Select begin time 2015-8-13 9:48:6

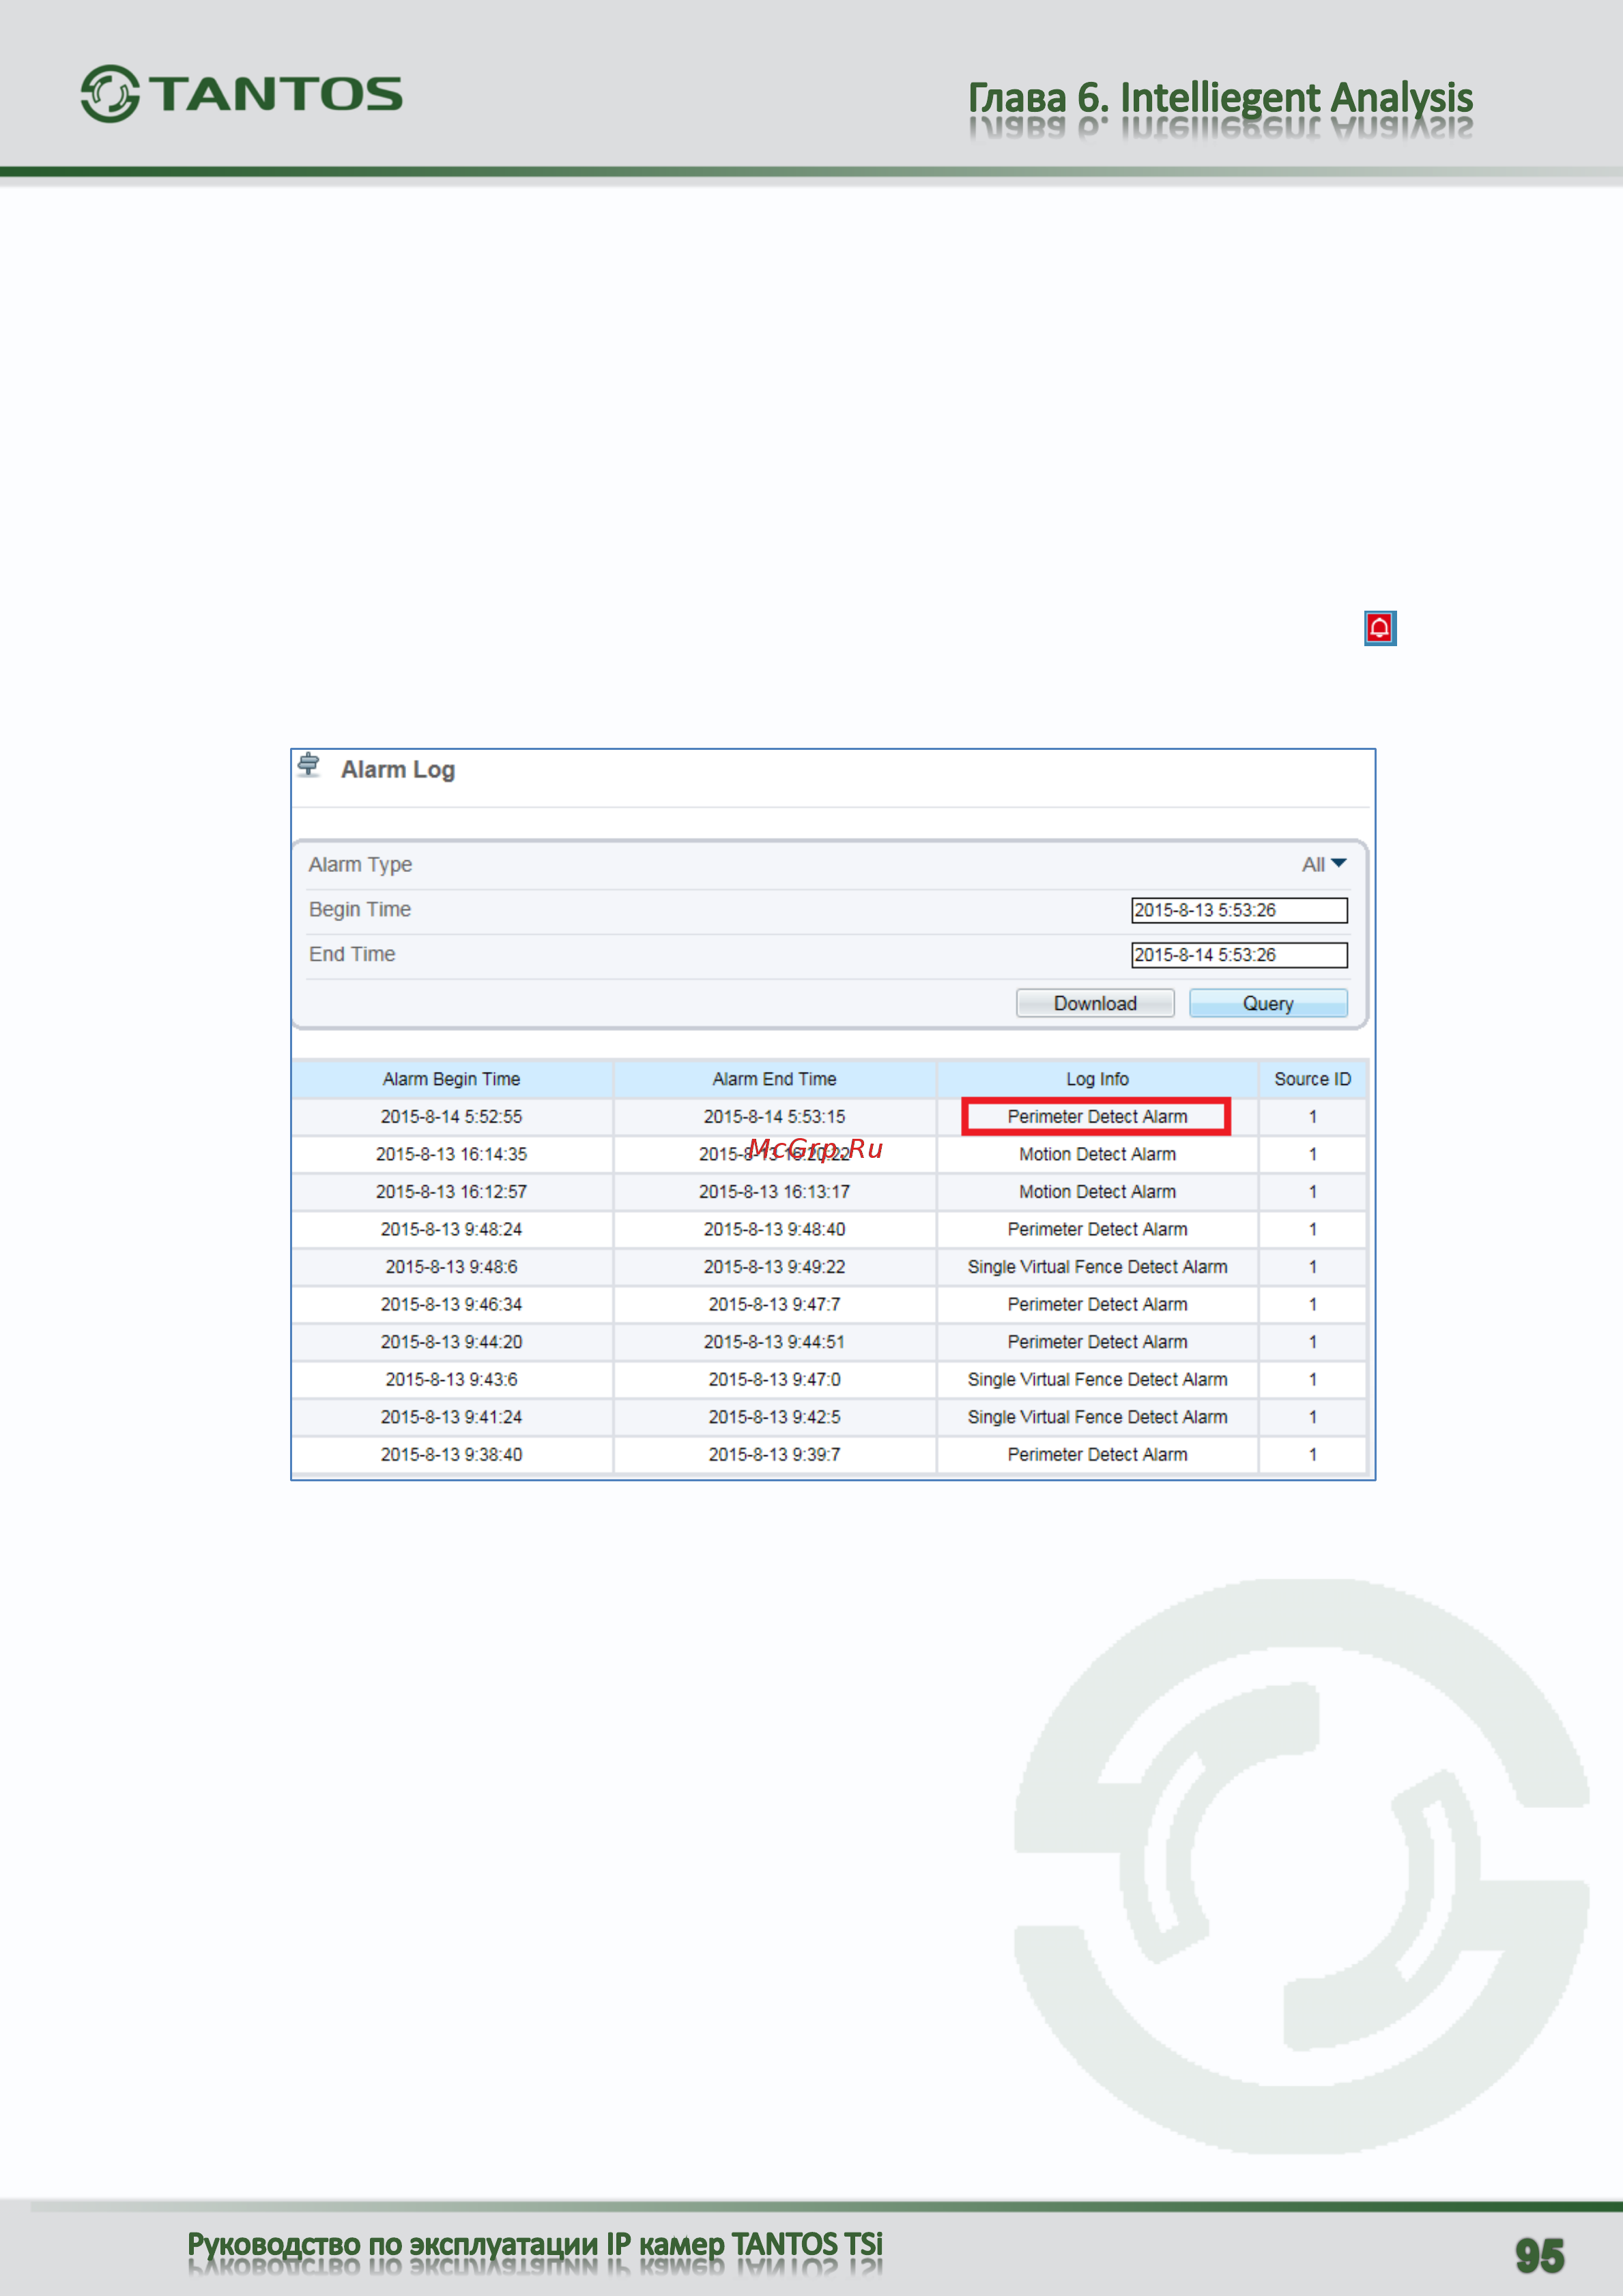[451, 1267]
